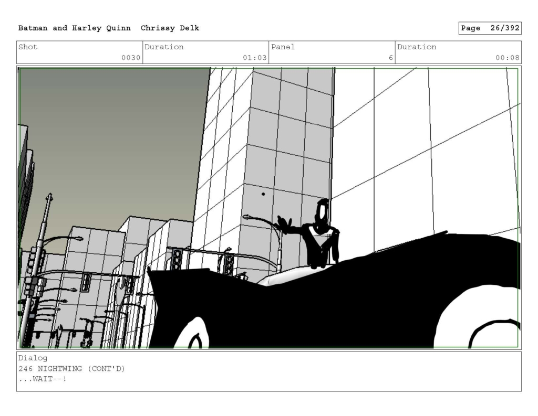Screen dimensions: 538x416
Task: Click the "Page 26/392" page indicator box
Action: point(490,28)
